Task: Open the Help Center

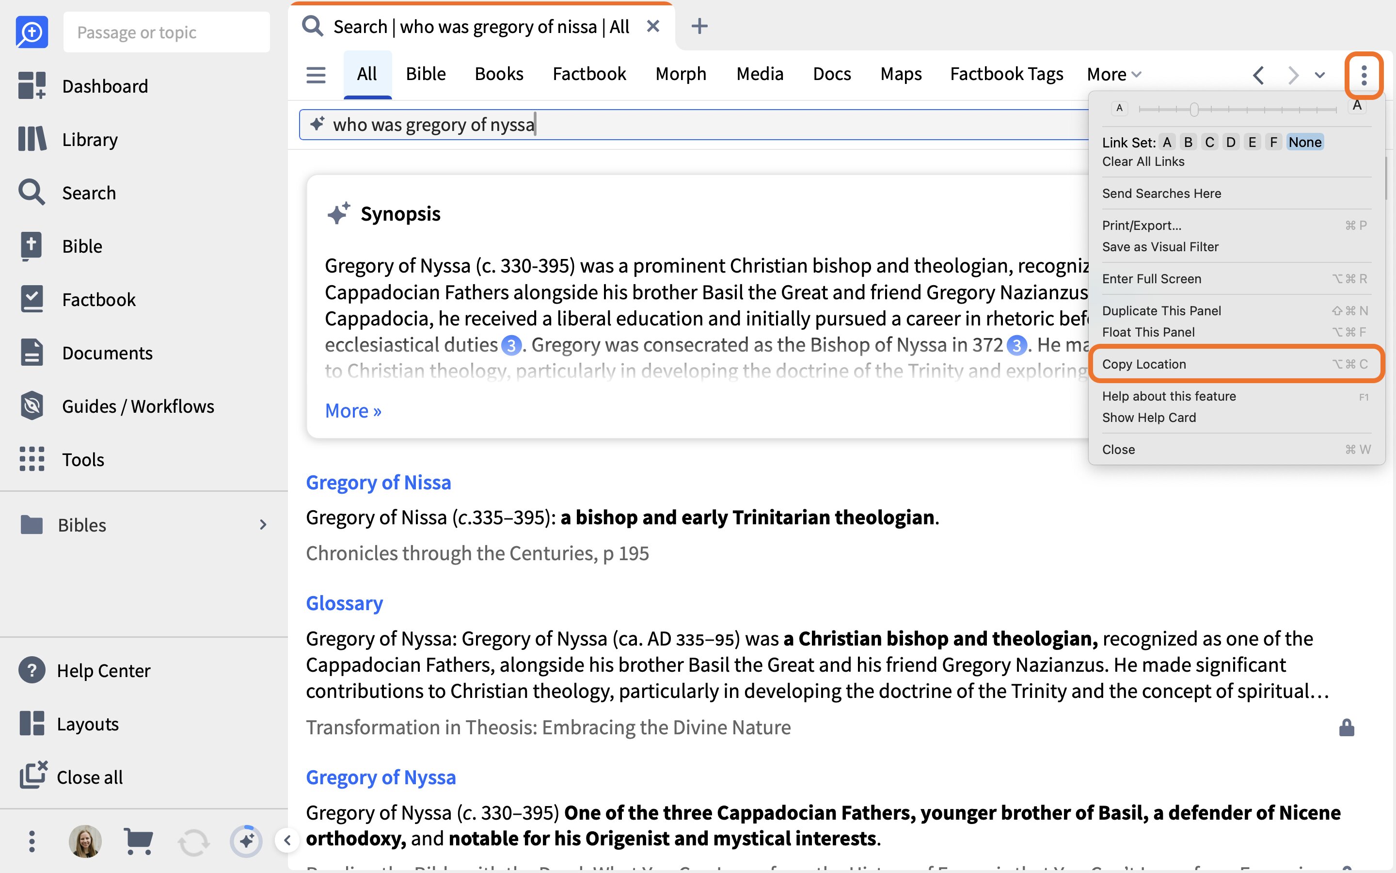Action: tap(84, 670)
